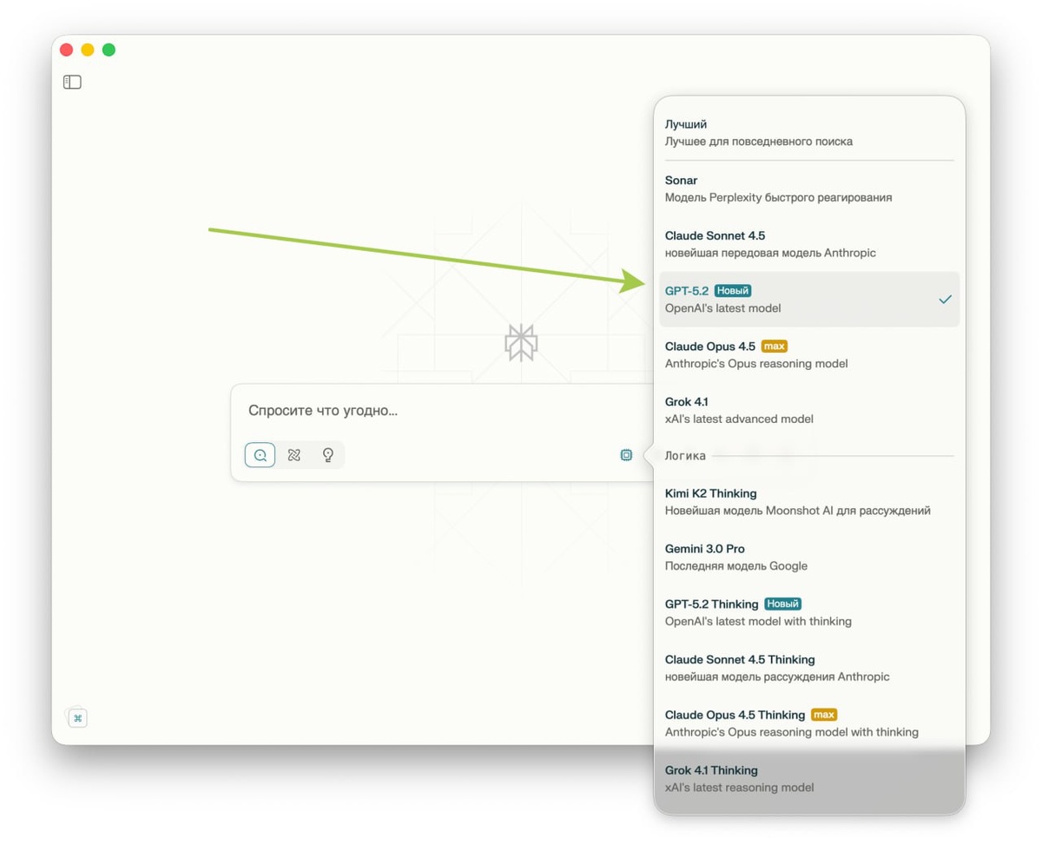Select Kimi K2 Thinking model
The width and height of the screenshot is (1042, 852).
[809, 502]
